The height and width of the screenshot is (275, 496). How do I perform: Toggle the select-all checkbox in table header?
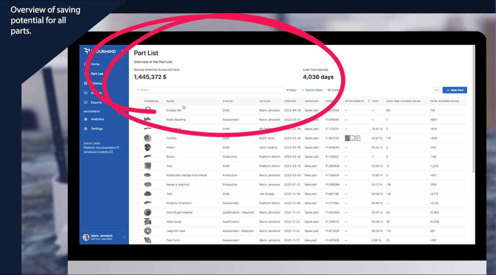pyautogui.click(x=137, y=101)
